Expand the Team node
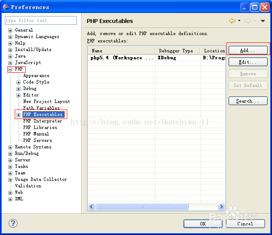 pyautogui.click(x=10, y=173)
